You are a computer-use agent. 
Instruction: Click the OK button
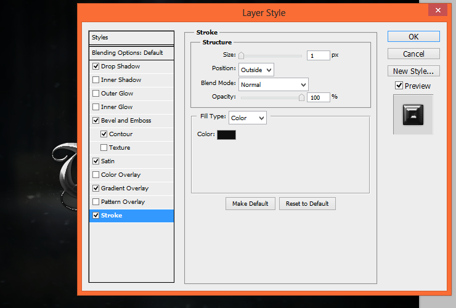click(x=413, y=36)
